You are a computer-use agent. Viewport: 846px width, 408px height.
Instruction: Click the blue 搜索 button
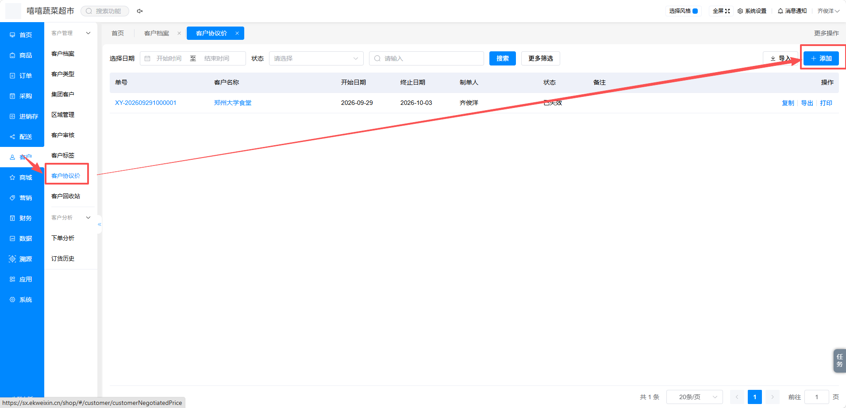[502, 58]
